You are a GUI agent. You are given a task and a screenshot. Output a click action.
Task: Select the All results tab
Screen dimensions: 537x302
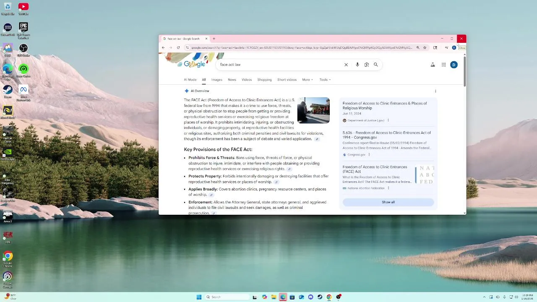203,80
